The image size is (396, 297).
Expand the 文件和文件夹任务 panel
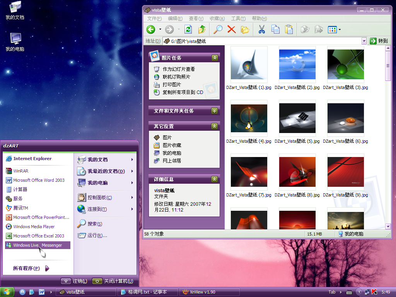214,111
